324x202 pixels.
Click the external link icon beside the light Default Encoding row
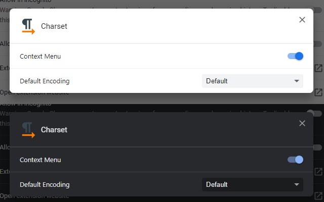click(x=318, y=92)
